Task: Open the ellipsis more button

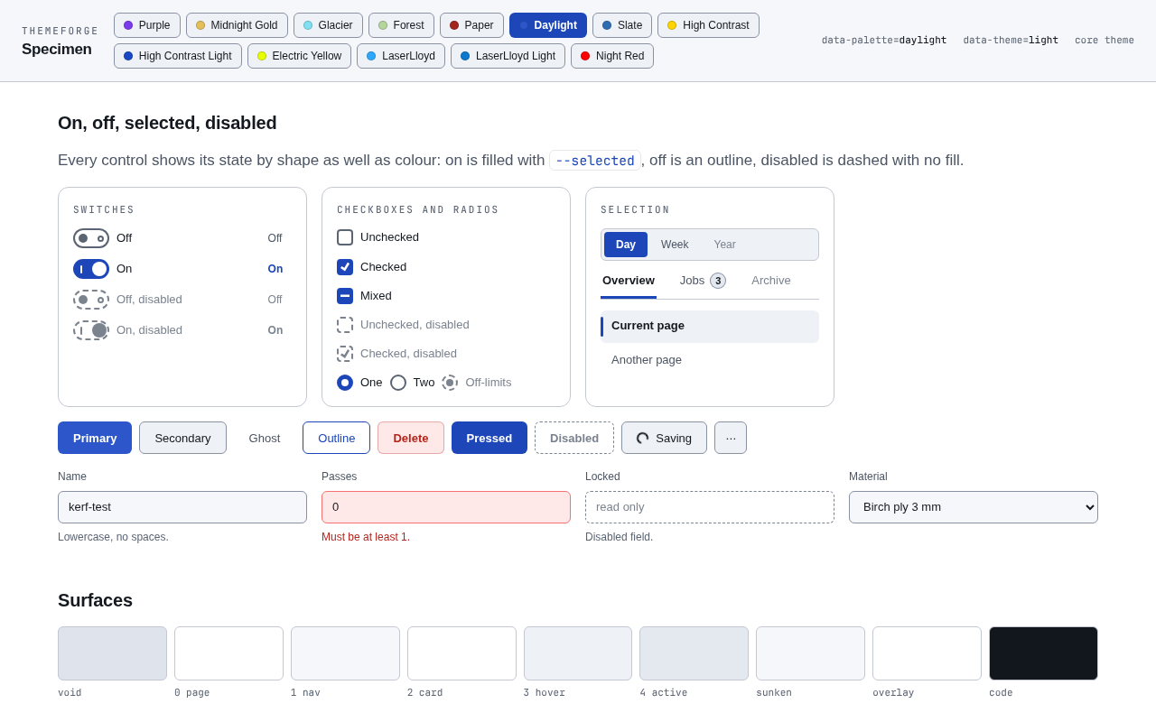Action: (731, 438)
